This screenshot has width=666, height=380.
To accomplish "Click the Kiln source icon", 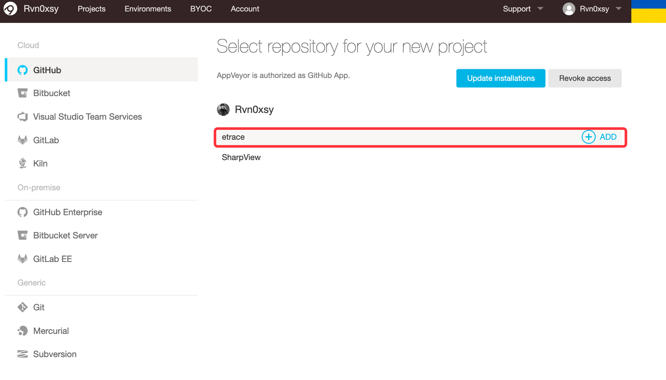I will click(22, 163).
